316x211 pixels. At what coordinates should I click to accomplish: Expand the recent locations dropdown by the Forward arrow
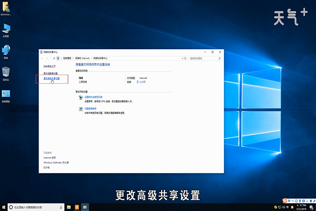(x=51, y=59)
